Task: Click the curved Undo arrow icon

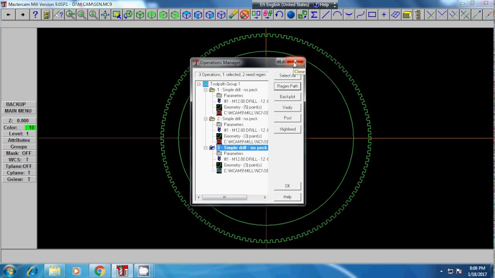Action: (279, 15)
